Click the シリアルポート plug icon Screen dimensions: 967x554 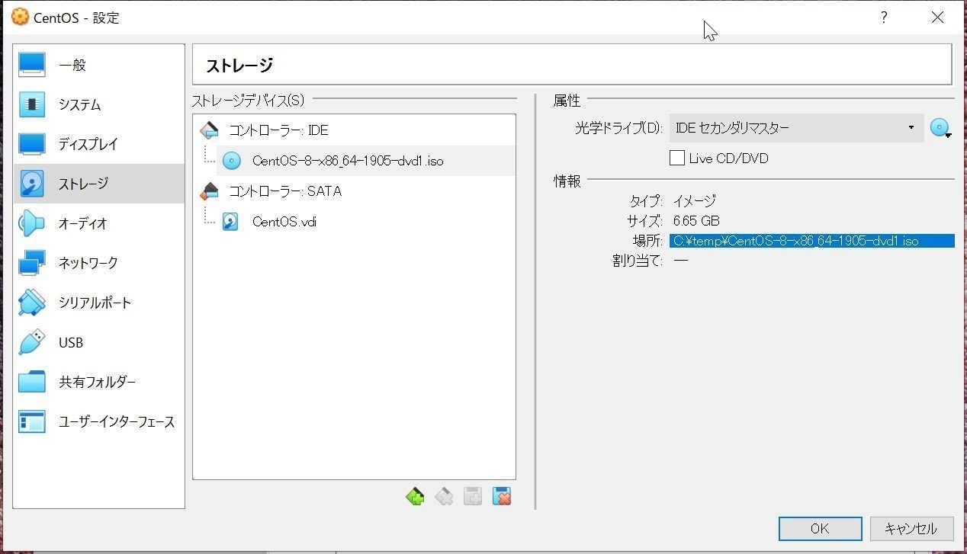[32, 303]
